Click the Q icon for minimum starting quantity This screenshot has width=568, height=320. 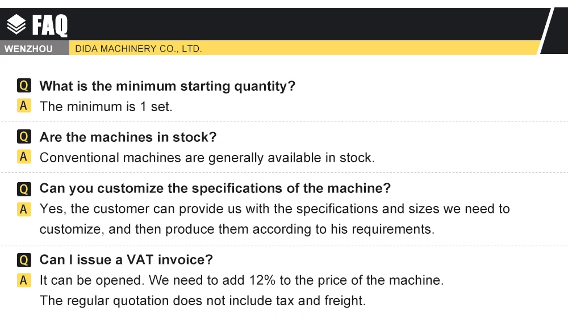pyautogui.click(x=24, y=86)
